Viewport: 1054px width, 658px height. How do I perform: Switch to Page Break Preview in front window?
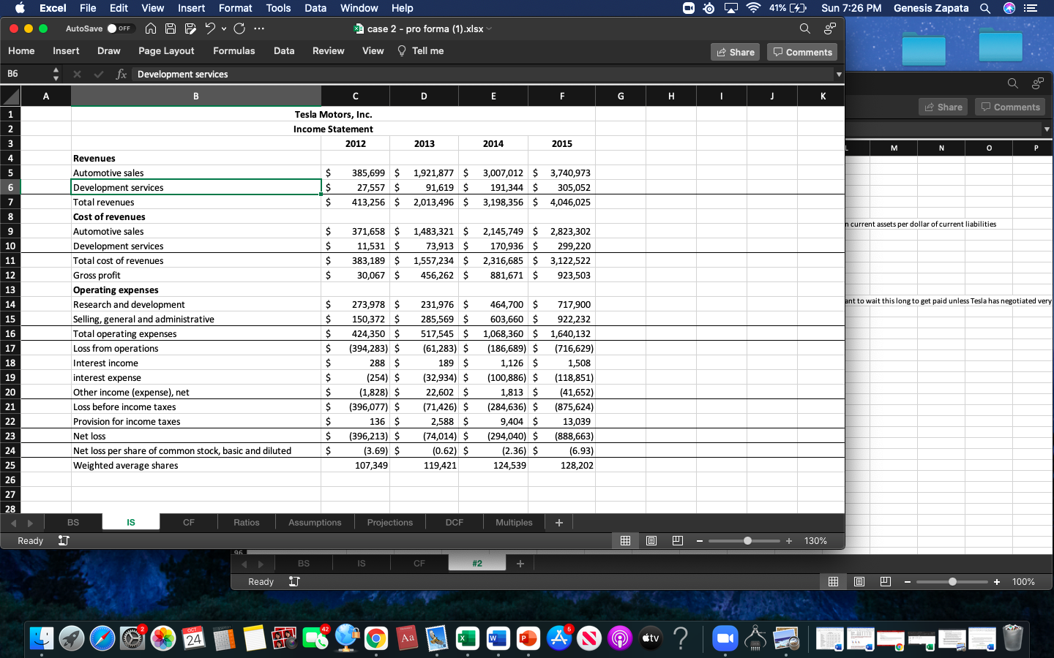coord(678,540)
